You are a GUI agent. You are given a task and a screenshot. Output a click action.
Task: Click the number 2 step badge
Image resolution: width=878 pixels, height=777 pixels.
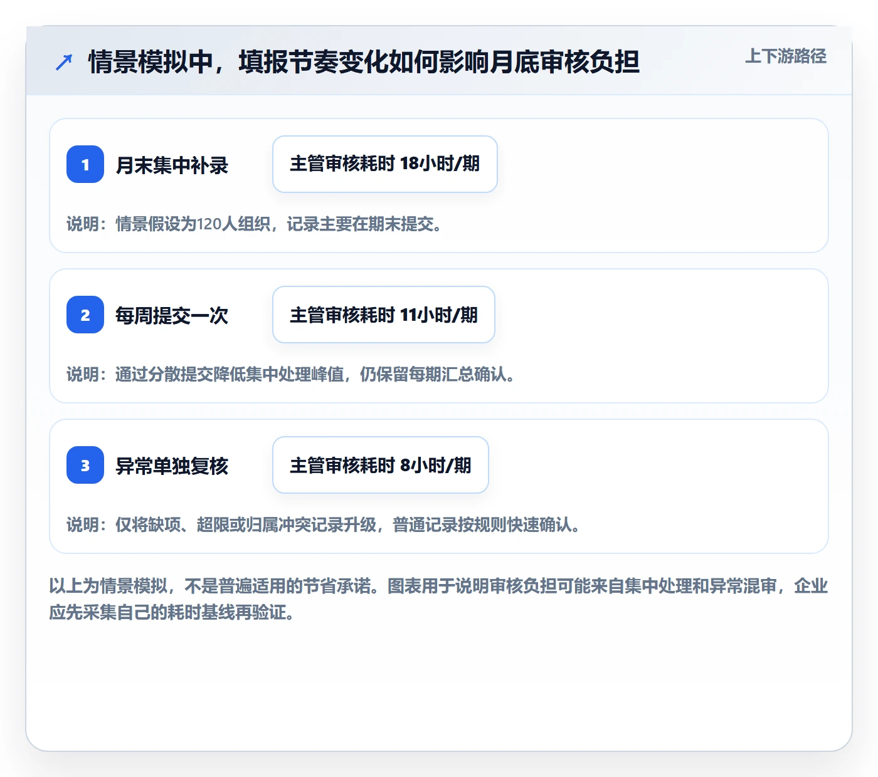[x=85, y=315]
